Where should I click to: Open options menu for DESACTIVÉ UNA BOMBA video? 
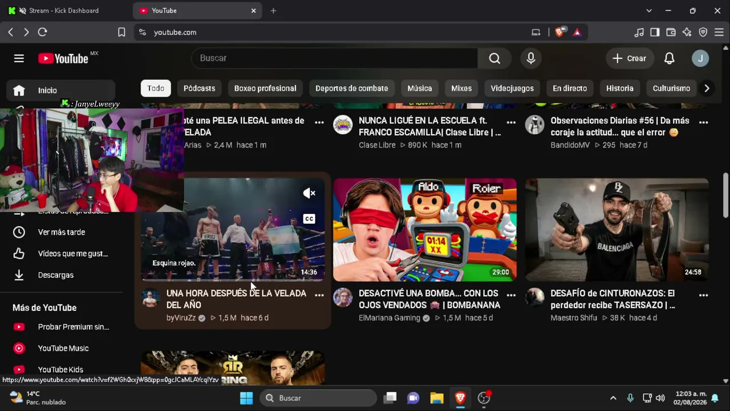click(x=511, y=295)
